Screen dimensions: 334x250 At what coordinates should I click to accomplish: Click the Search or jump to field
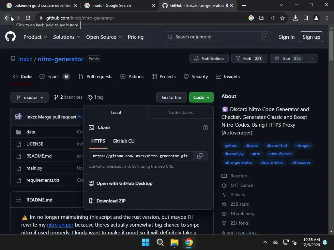coord(218,37)
